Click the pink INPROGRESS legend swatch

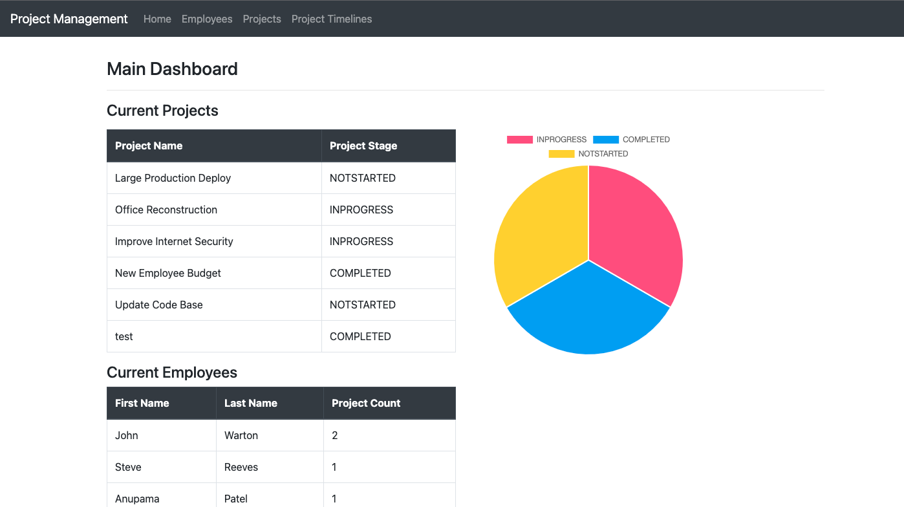[x=520, y=139]
